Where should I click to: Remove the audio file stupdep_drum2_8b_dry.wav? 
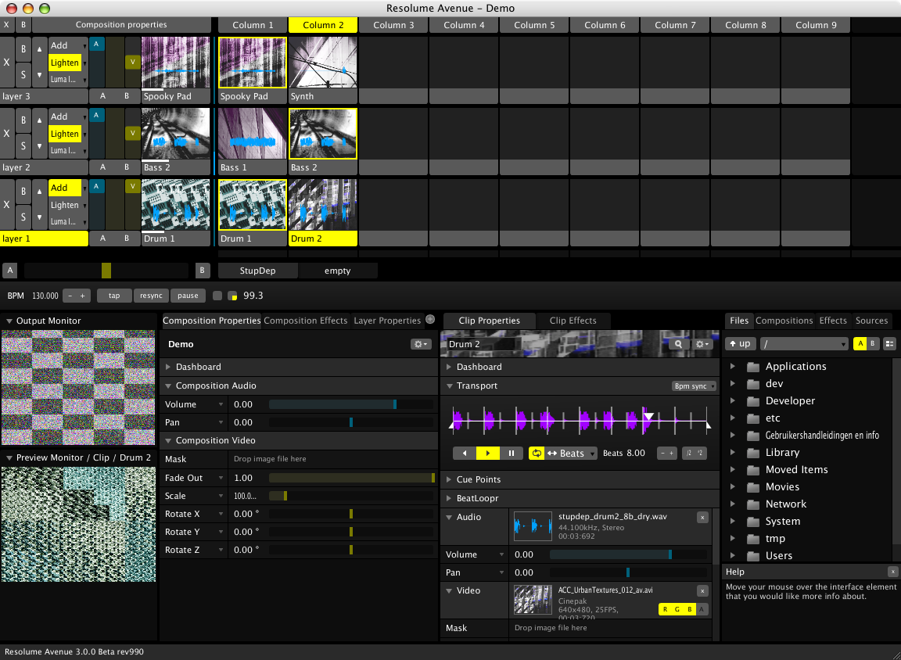pos(702,518)
